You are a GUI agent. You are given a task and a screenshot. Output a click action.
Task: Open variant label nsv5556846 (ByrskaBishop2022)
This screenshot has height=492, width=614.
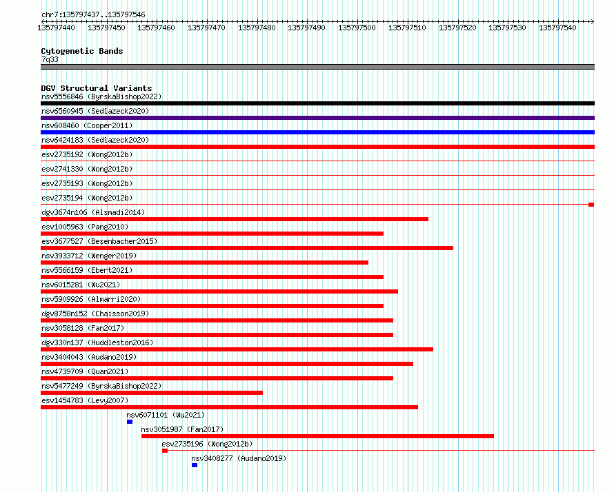(101, 96)
